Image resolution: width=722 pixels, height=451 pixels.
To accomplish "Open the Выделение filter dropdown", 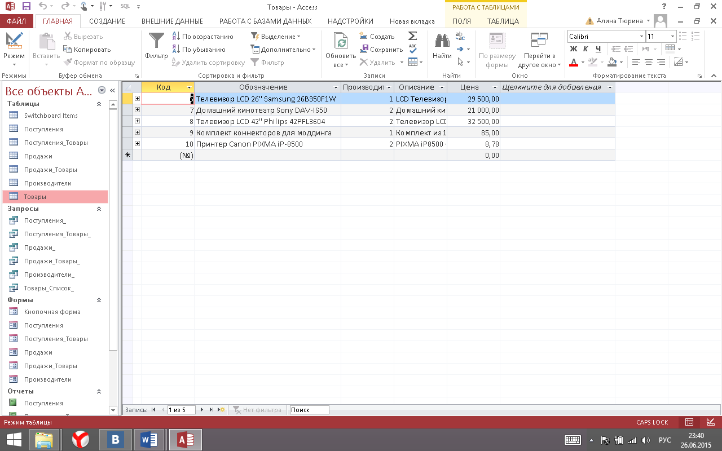I will [x=275, y=37].
